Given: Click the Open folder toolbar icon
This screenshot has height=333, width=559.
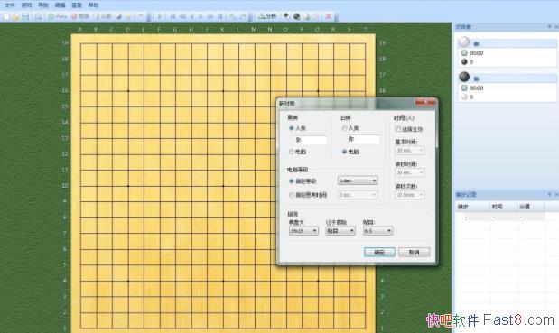Looking at the screenshot, I should pyautogui.click(x=15, y=17).
